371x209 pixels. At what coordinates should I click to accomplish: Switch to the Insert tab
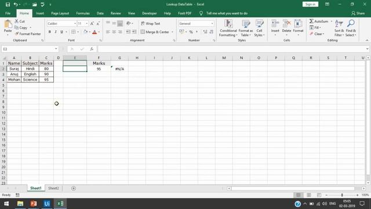coord(40,13)
